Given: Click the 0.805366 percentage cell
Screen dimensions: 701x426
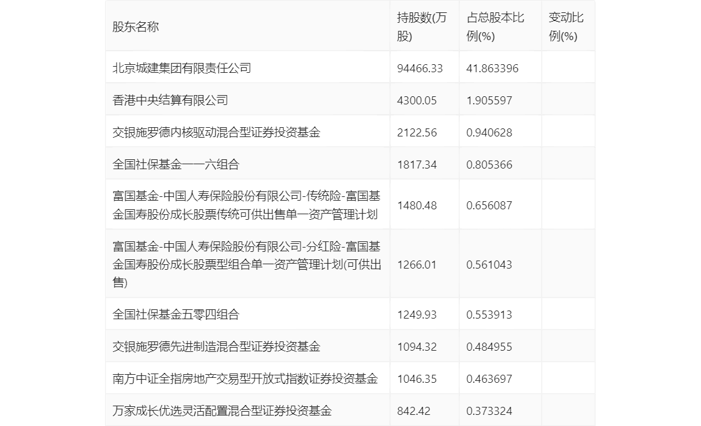Looking at the screenshot, I should click(489, 165).
